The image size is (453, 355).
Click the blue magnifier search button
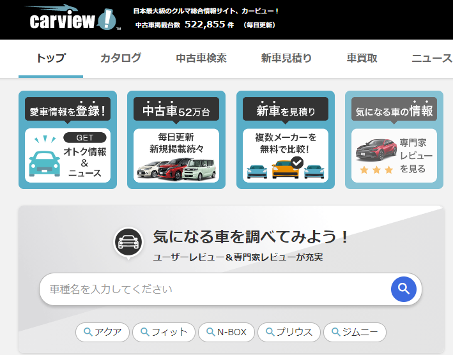click(404, 289)
